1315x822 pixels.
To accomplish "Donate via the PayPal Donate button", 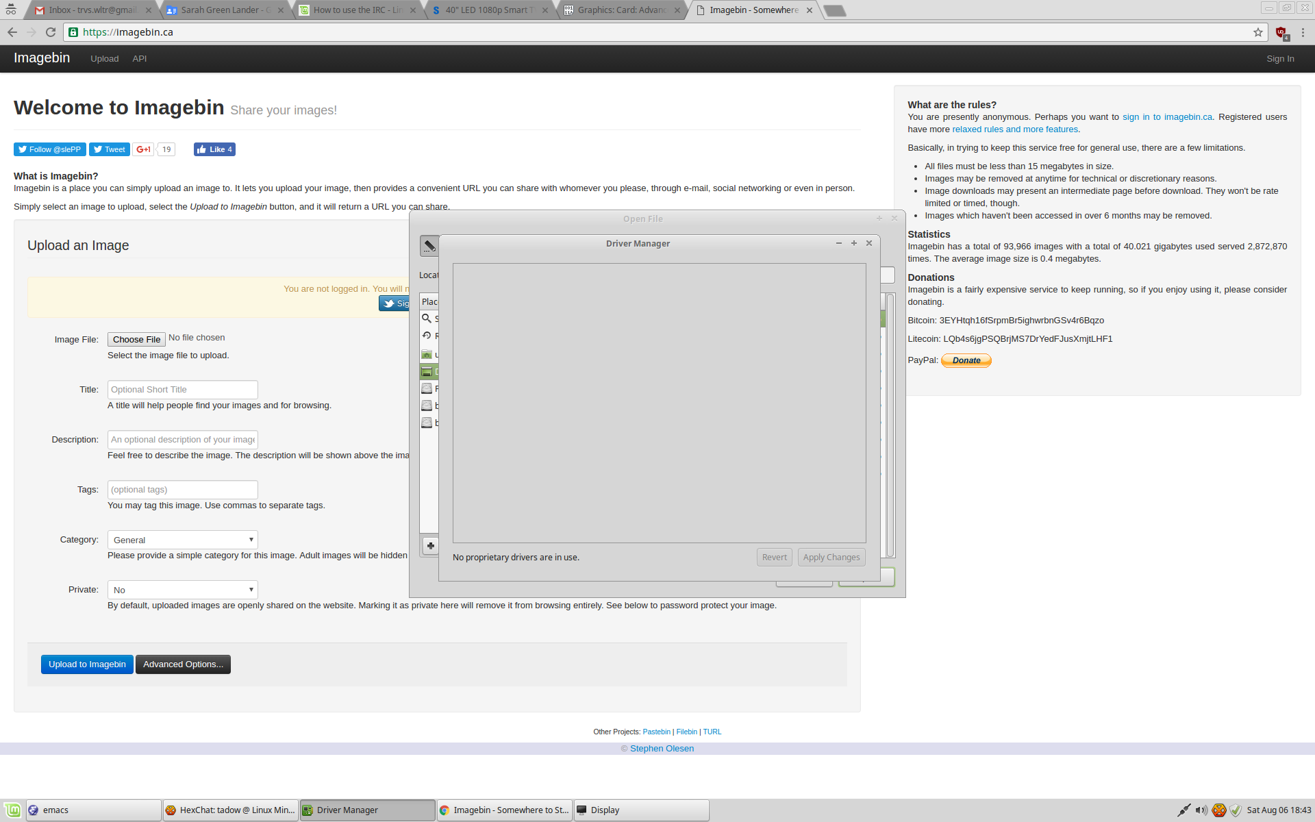I will pyautogui.click(x=966, y=360).
